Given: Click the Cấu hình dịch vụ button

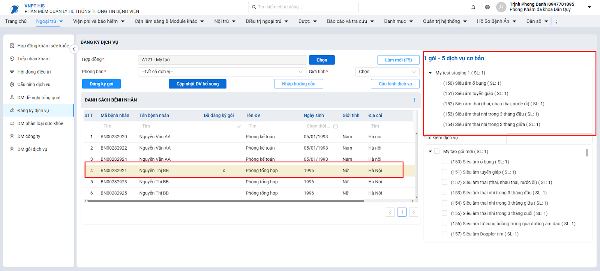Looking at the screenshot, I should coord(395,84).
